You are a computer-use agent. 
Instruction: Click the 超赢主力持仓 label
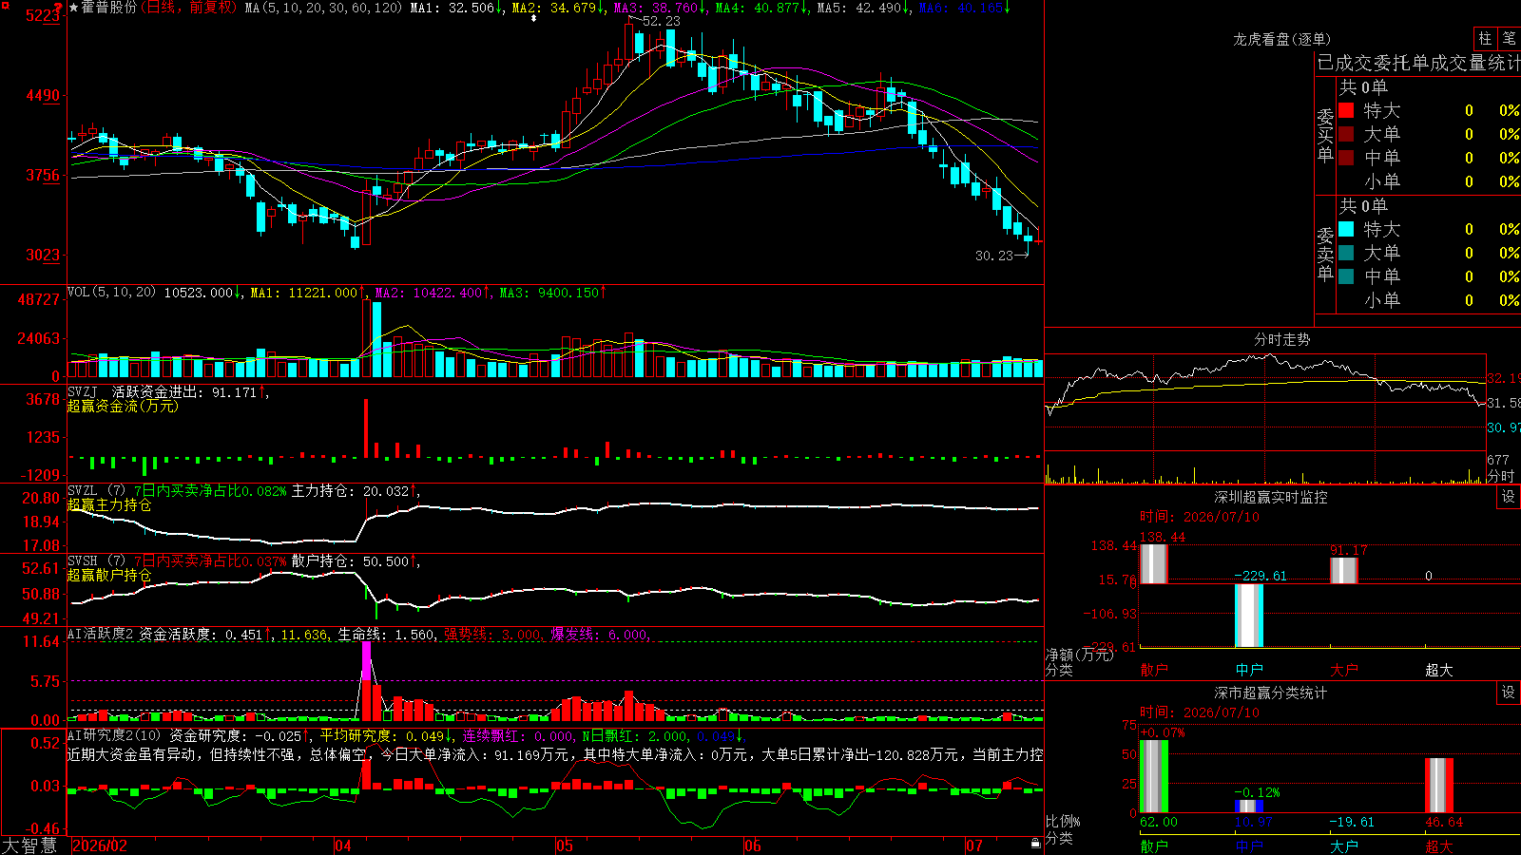click(109, 504)
